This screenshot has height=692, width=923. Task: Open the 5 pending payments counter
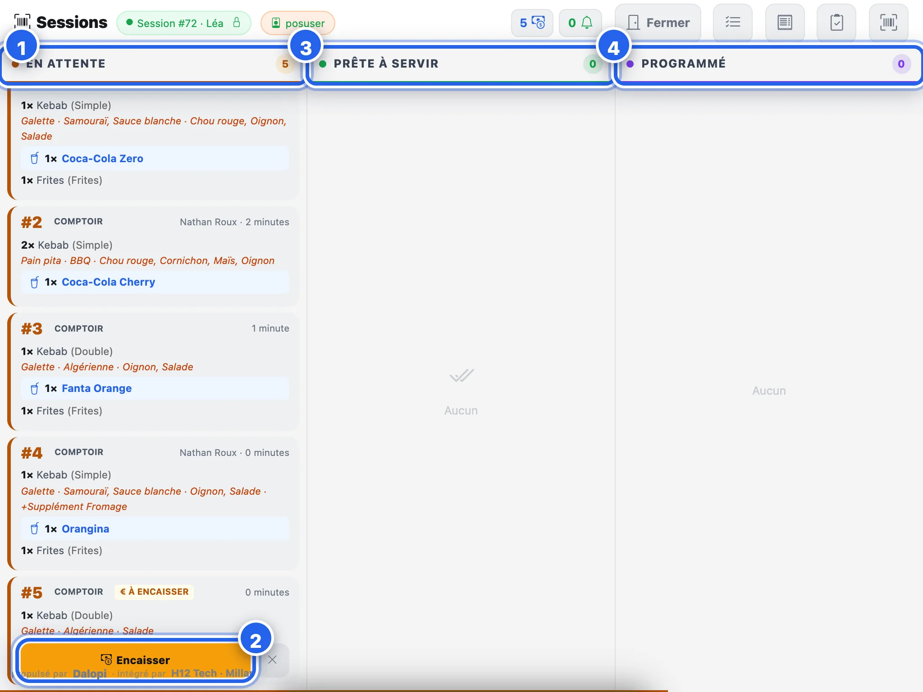(532, 23)
